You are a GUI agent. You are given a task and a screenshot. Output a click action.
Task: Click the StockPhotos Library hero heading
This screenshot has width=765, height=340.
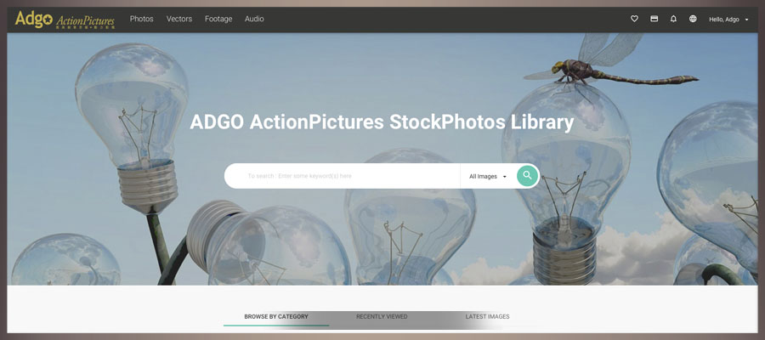(x=382, y=122)
